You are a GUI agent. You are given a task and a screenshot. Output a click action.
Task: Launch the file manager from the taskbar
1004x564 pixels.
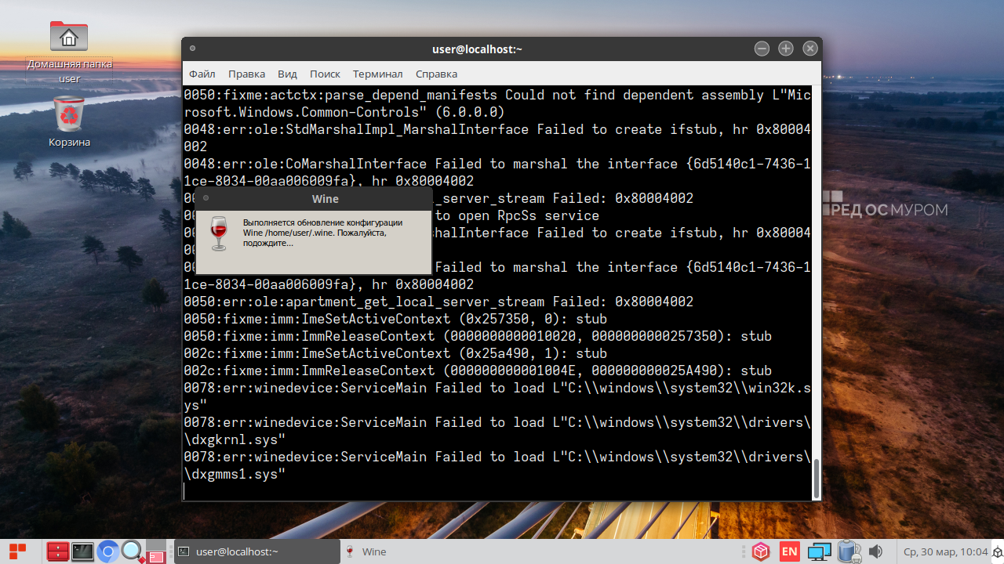tap(57, 551)
